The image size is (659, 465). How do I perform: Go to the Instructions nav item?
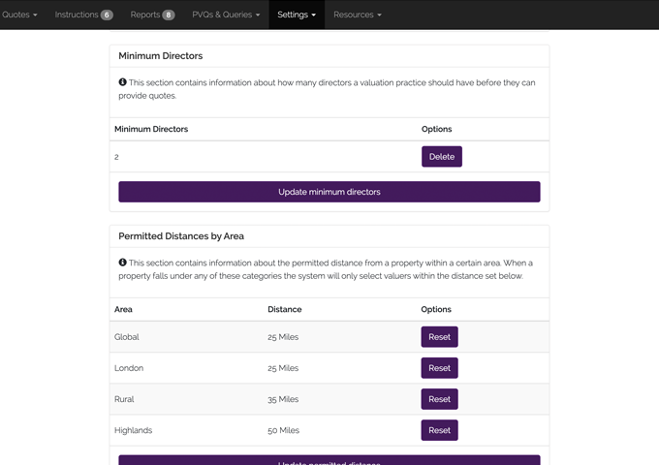(x=77, y=15)
